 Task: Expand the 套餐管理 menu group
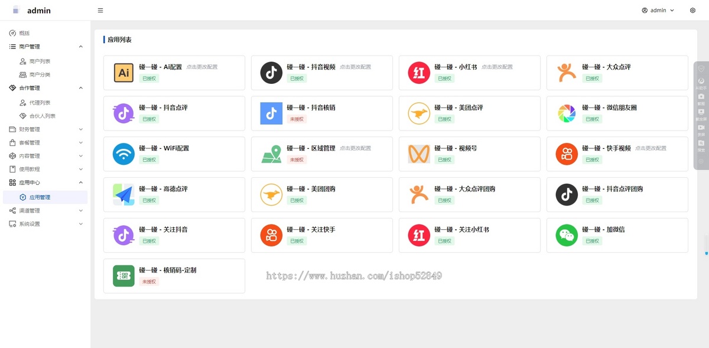(x=45, y=142)
